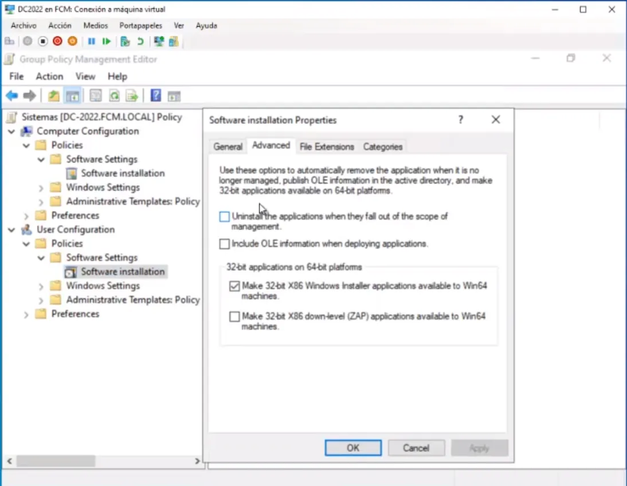Click the Cancel button in dialog
The height and width of the screenshot is (486, 627).
pyautogui.click(x=416, y=448)
